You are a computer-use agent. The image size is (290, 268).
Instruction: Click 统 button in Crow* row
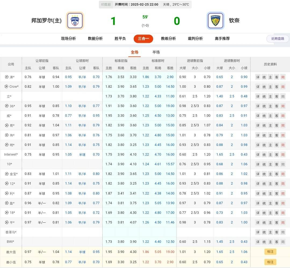point(264,87)
